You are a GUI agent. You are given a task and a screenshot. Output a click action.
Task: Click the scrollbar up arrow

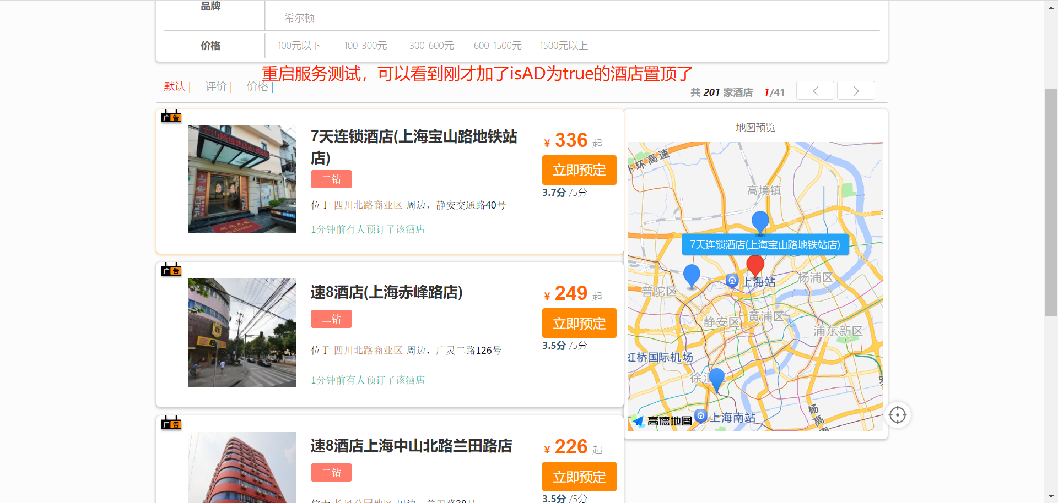1051,7
